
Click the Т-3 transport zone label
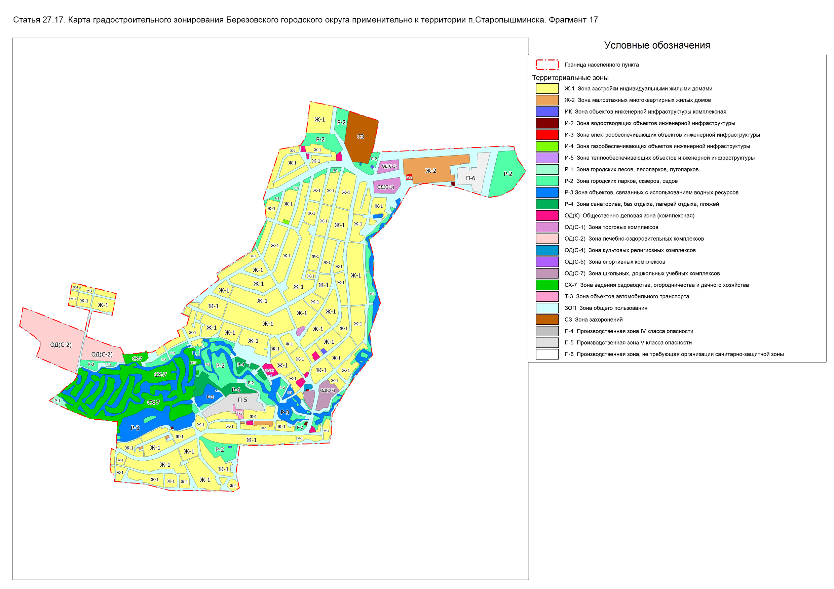click(x=239, y=413)
